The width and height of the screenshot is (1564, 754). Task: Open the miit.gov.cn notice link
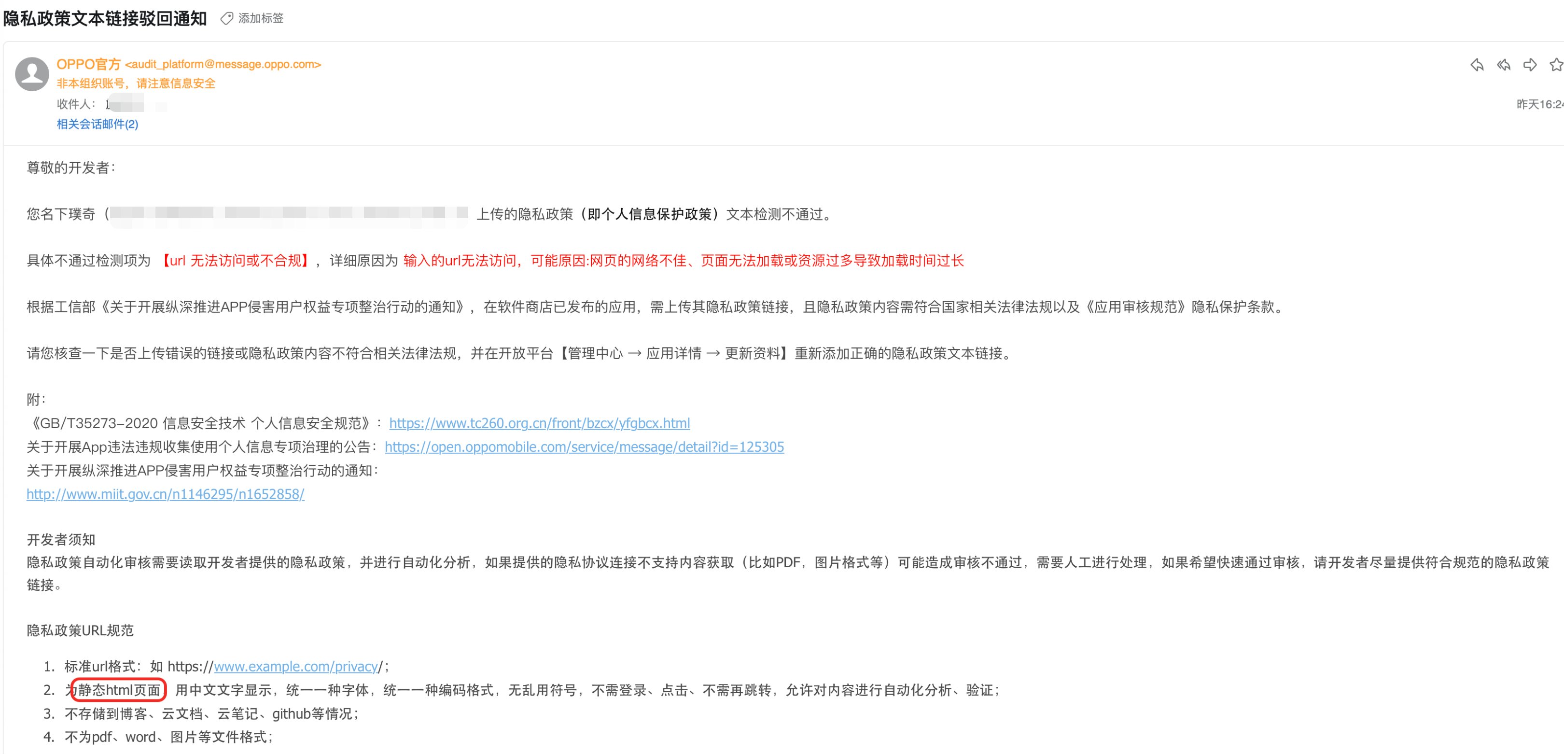pyautogui.click(x=165, y=494)
